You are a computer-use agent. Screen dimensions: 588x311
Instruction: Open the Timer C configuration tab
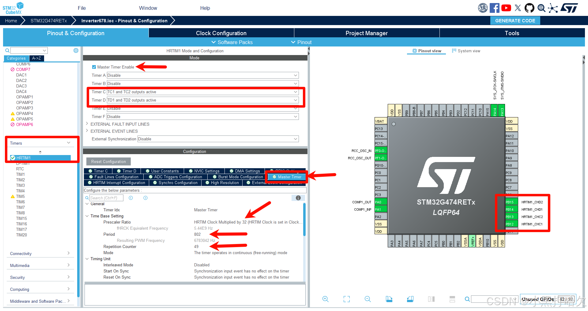pos(98,171)
